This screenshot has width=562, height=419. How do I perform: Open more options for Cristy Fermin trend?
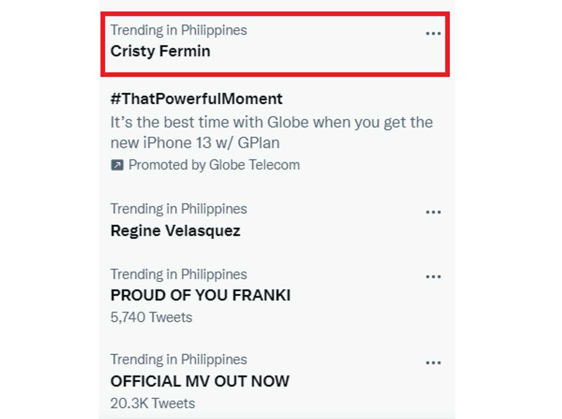pyautogui.click(x=433, y=34)
